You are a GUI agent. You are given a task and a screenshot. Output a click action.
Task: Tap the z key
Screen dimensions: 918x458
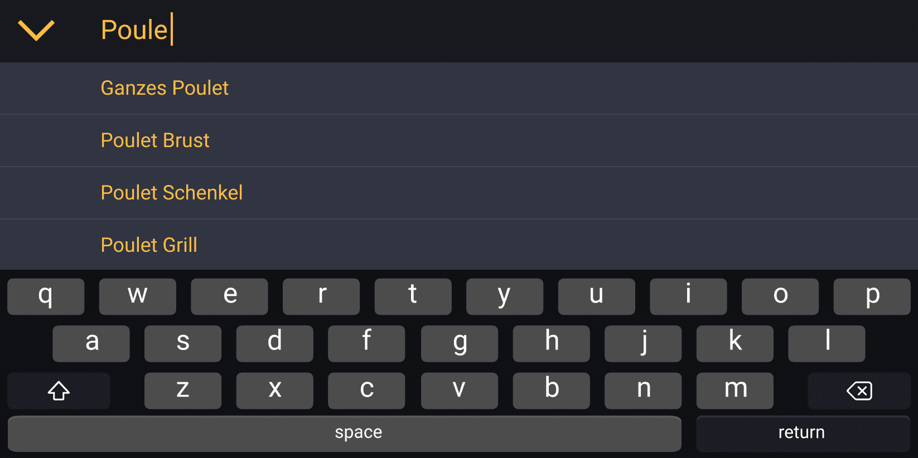[183, 390]
